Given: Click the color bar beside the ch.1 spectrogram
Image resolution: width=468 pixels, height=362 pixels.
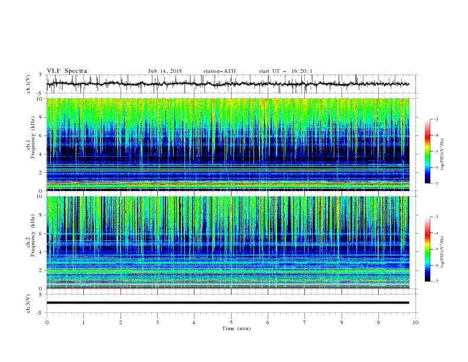Looking at the screenshot, I should pyautogui.click(x=427, y=151).
